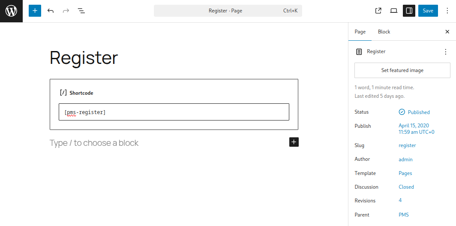Open the Register page actions menu
This screenshot has height=226, width=456.
446,52
